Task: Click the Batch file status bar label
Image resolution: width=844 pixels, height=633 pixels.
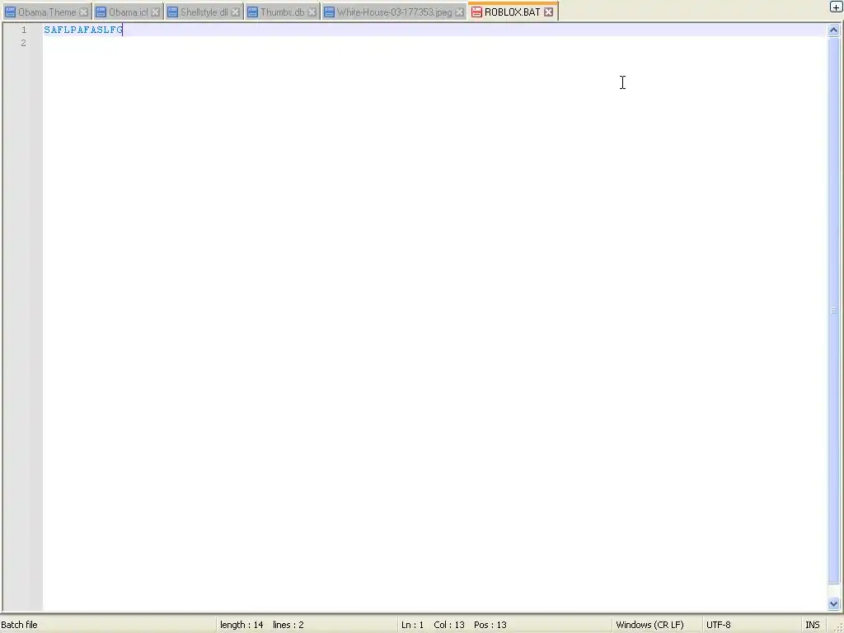Action: (20, 625)
